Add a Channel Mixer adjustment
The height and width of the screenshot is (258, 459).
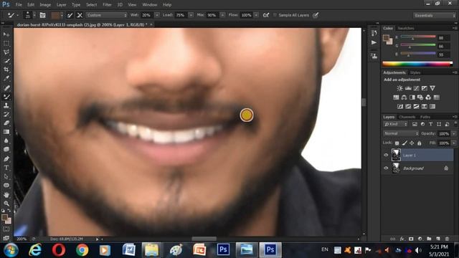coord(428,97)
